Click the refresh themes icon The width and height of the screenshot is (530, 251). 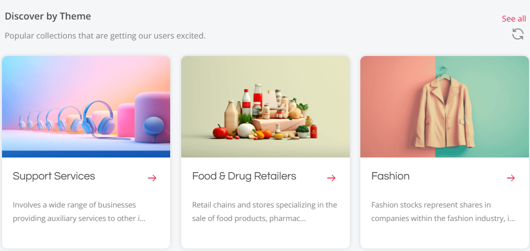pos(517,34)
